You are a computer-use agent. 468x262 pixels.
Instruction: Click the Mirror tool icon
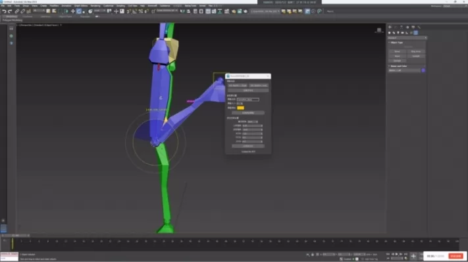(182, 11)
